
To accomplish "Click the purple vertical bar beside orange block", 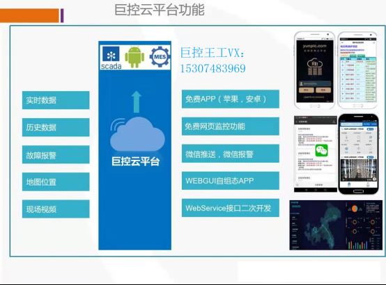I will [x=62, y=15].
